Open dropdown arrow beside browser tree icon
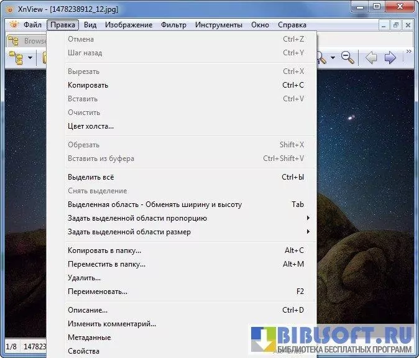419x358 pixels. pyautogui.click(x=30, y=58)
